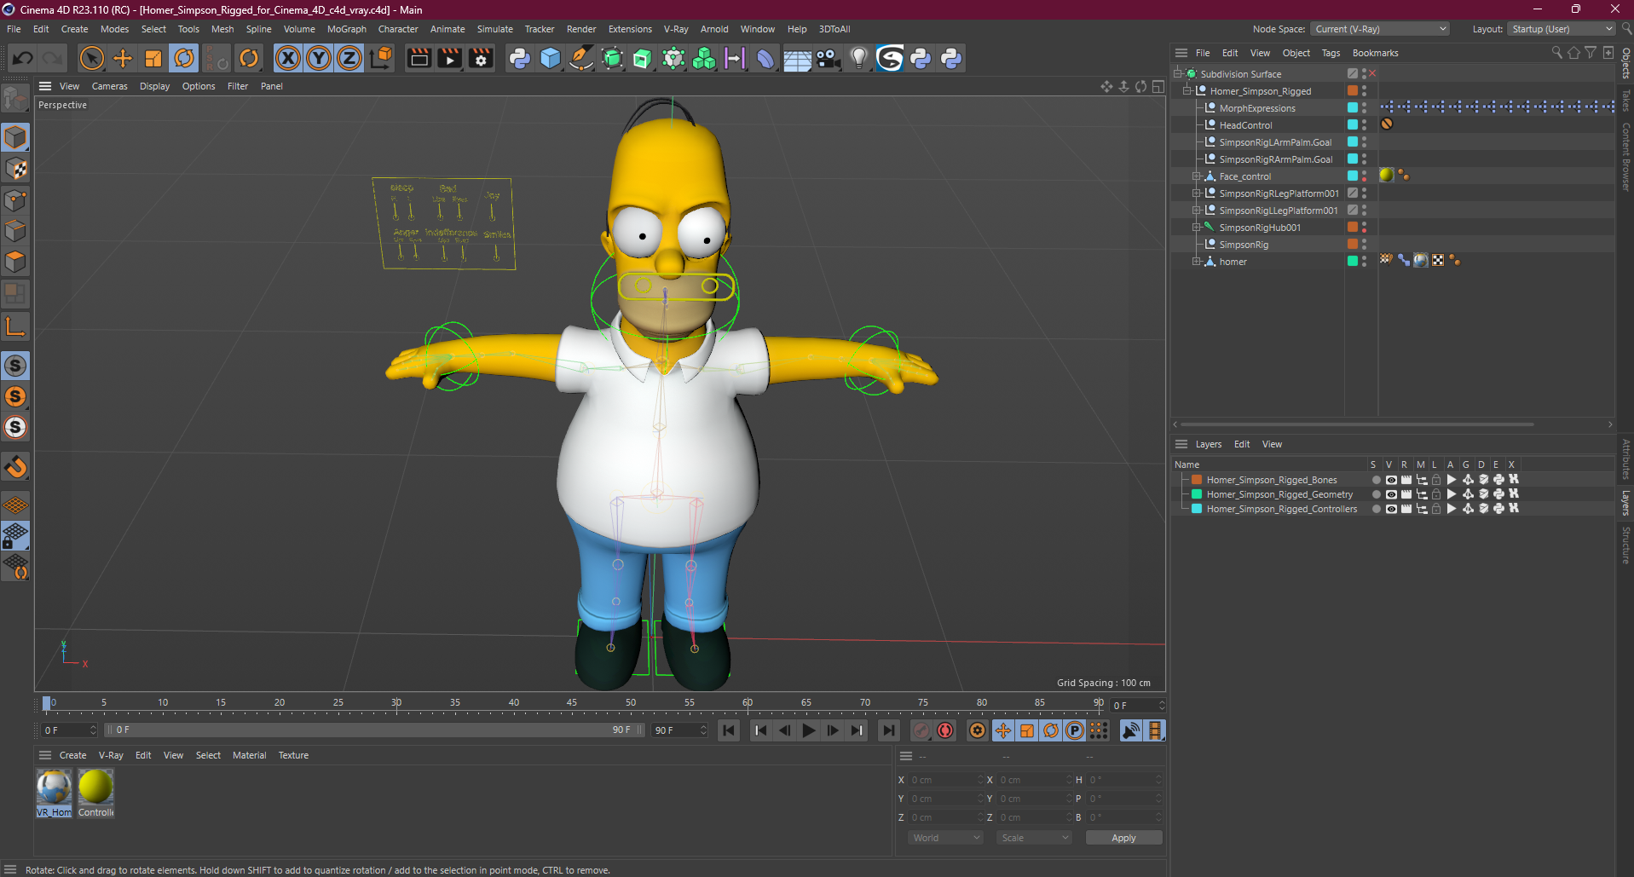The image size is (1634, 877).
Task: Select Edges mode in left toolbar
Action: [16, 231]
